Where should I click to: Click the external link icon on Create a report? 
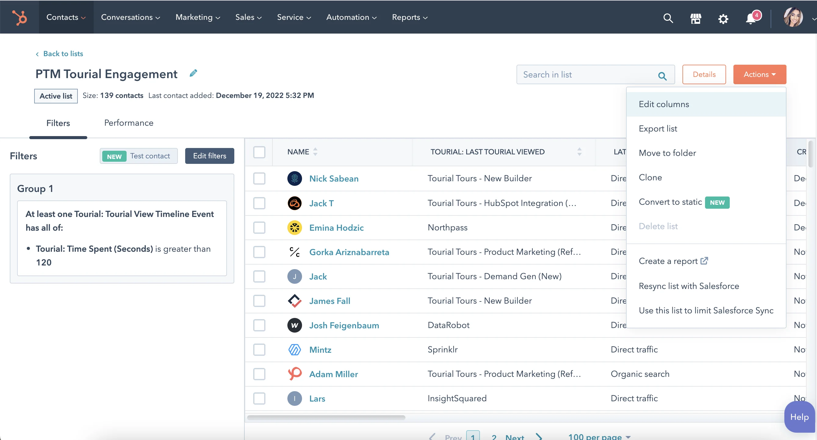704,261
